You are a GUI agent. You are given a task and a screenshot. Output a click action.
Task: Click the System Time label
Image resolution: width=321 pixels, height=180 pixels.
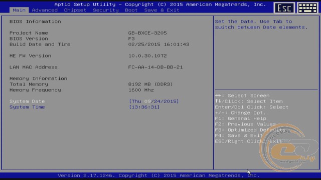27,107
